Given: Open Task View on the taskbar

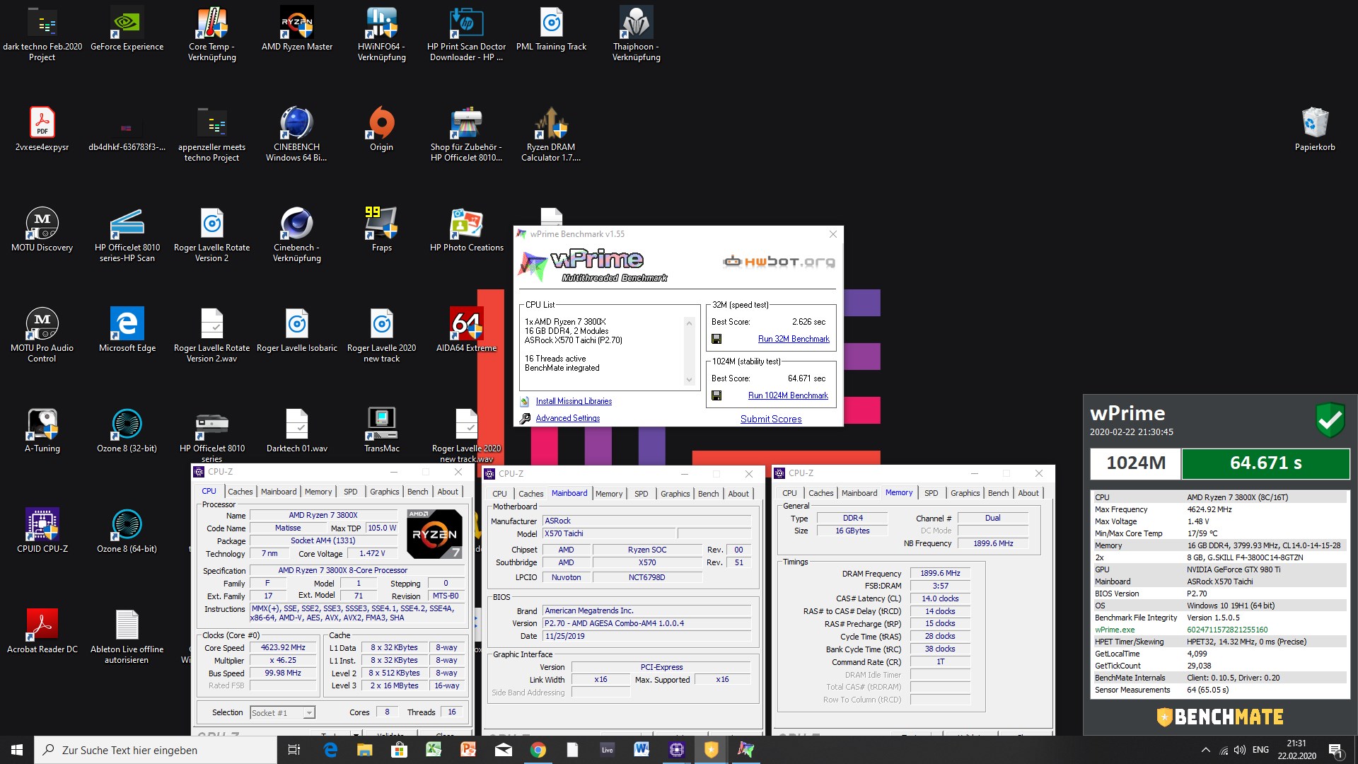Looking at the screenshot, I should pyautogui.click(x=294, y=750).
